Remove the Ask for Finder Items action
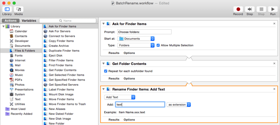This screenshot has height=125, width=280. (274, 23)
